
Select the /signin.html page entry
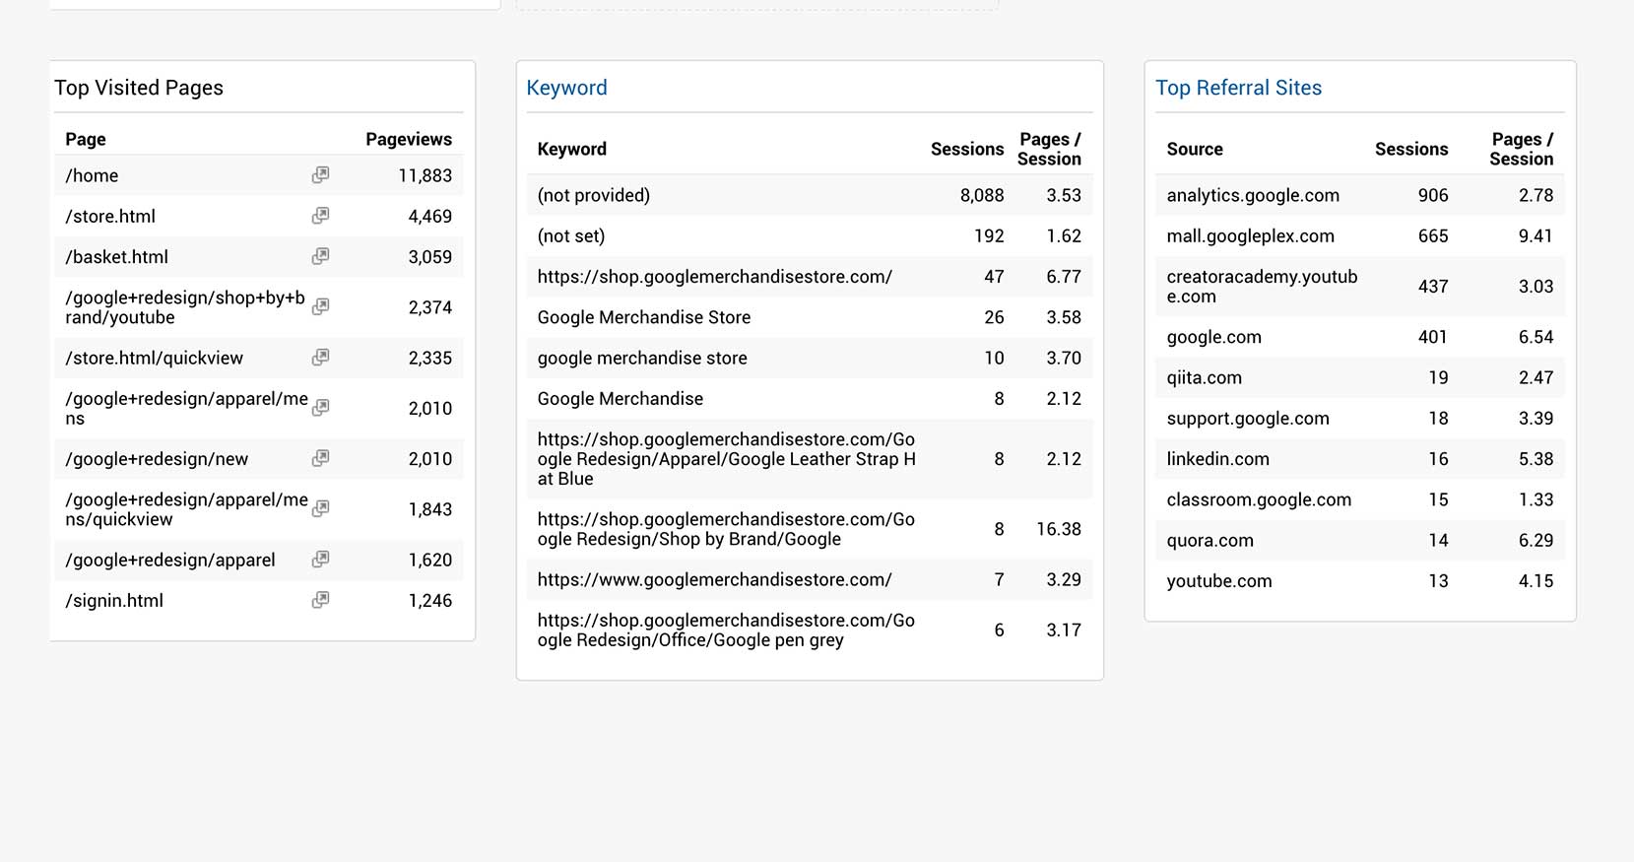click(x=114, y=600)
